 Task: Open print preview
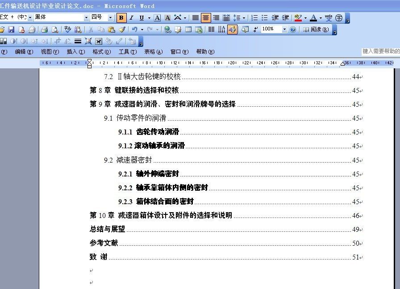coord(54,29)
